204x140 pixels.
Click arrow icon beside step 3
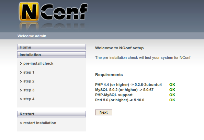pos(21,90)
